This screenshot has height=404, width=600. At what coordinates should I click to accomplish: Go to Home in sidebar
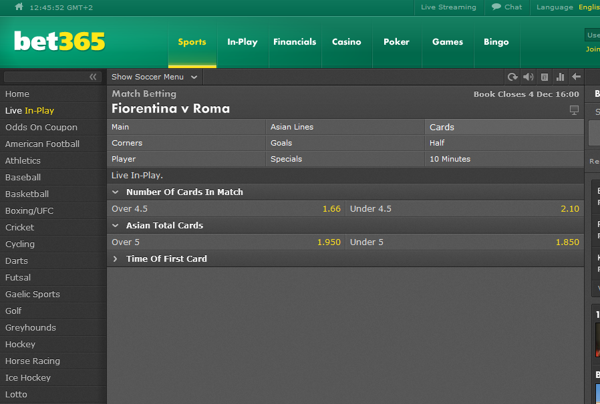click(53, 93)
